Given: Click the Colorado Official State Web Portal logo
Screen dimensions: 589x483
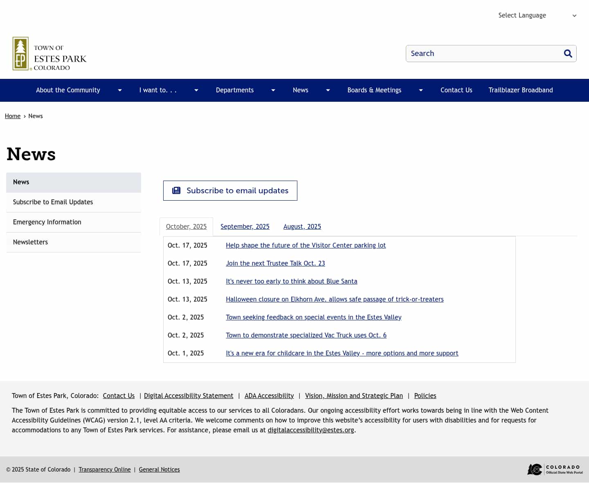Looking at the screenshot, I should pos(554,469).
